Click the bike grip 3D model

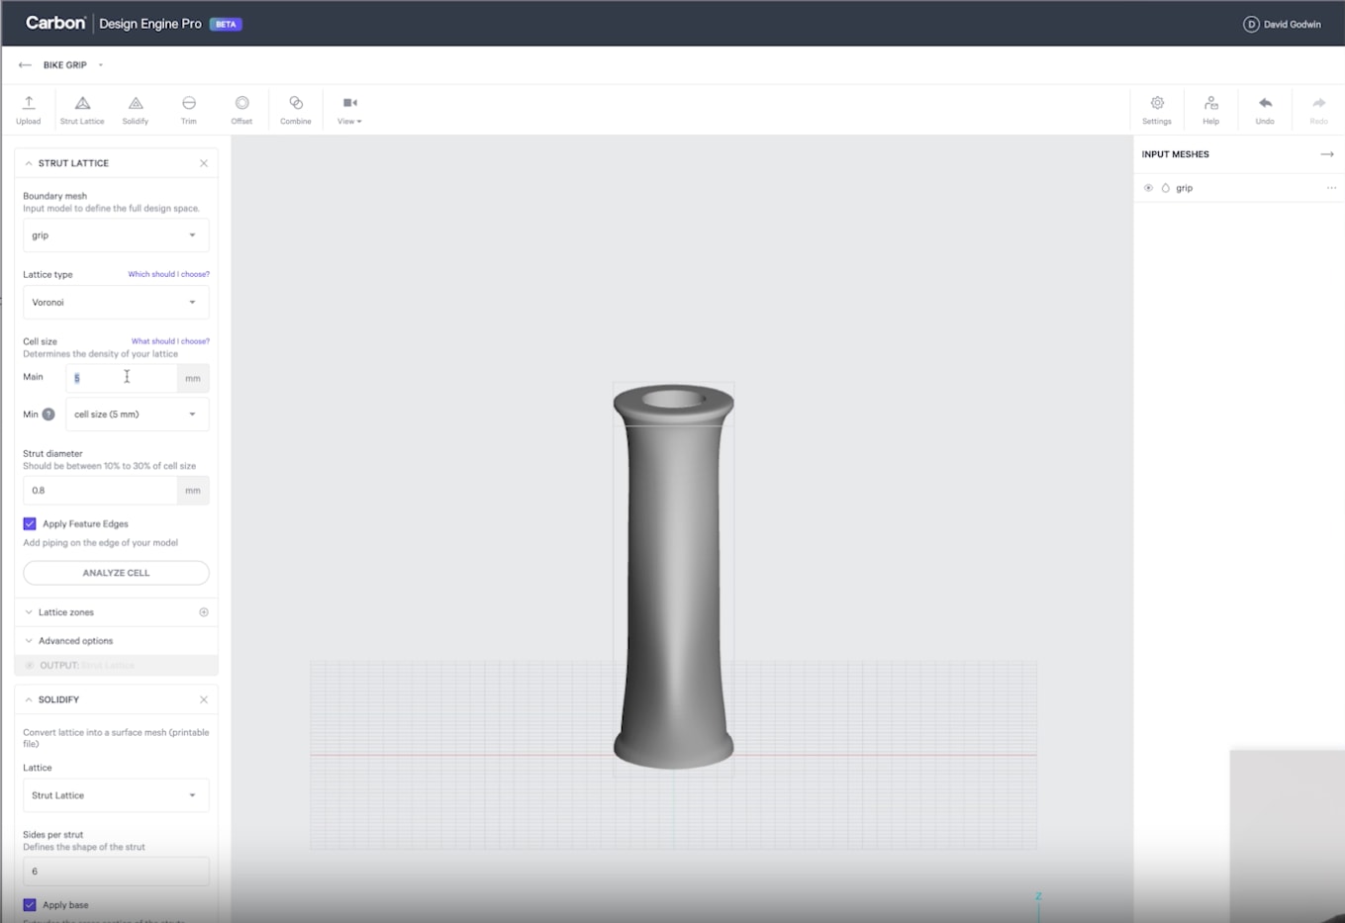[x=673, y=576]
